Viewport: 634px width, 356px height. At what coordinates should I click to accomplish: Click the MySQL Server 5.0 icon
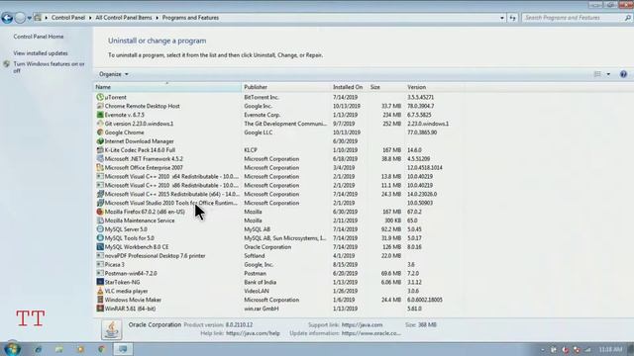coord(100,229)
